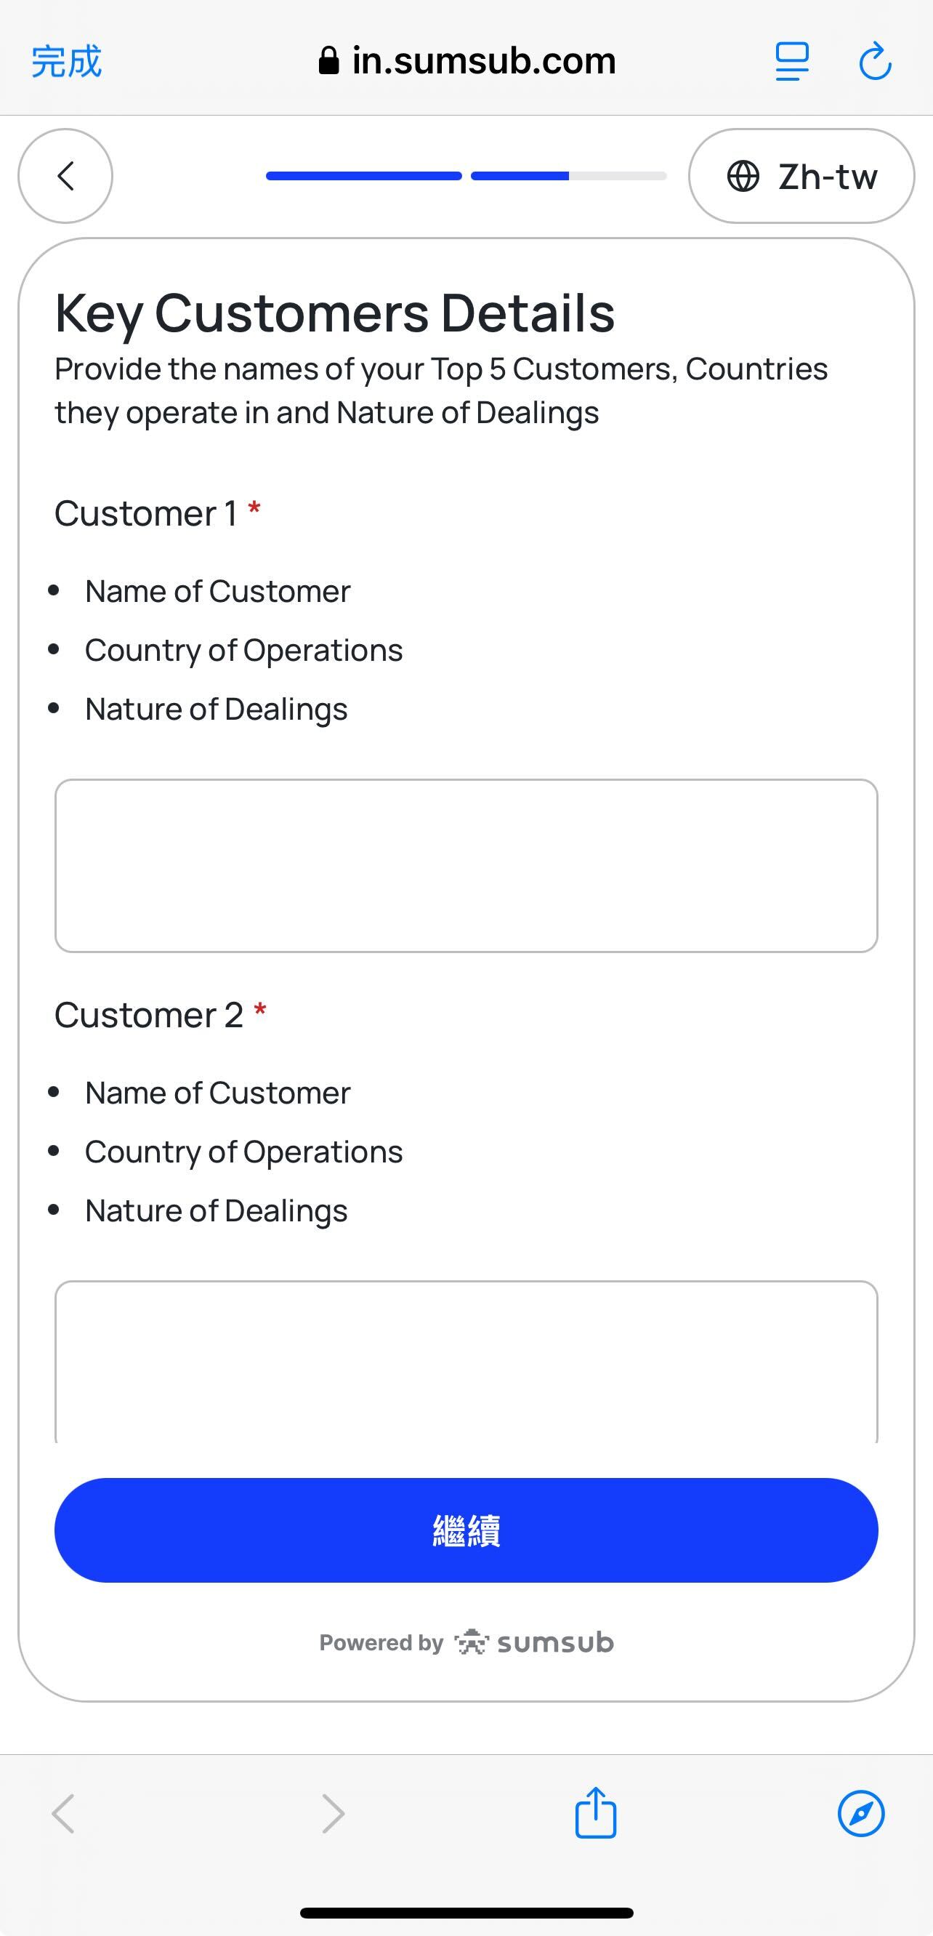Go back using the form's chevron button
The height and width of the screenshot is (1936, 933).
click(65, 176)
